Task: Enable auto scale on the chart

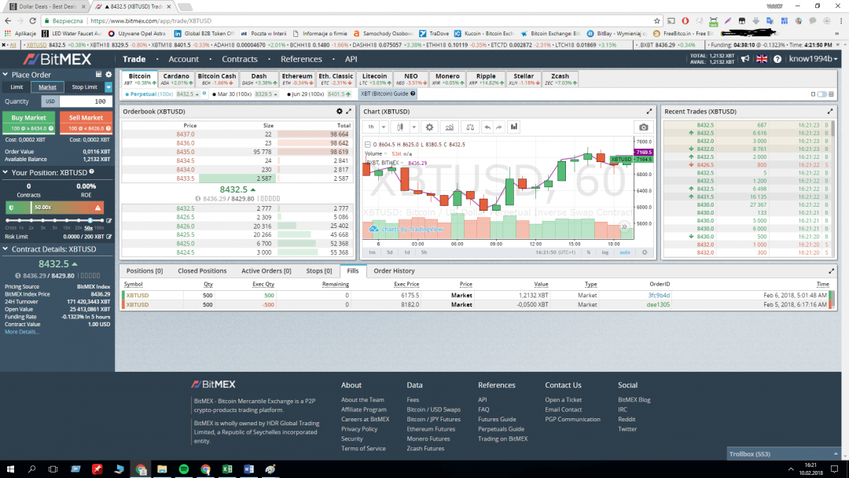Action: pyautogui.click(x=624, y=252)
